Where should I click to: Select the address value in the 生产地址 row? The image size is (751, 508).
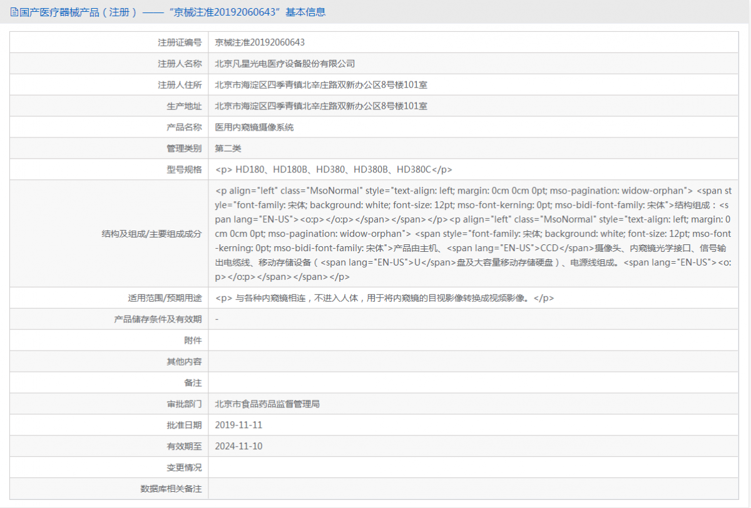click(321, 106)
